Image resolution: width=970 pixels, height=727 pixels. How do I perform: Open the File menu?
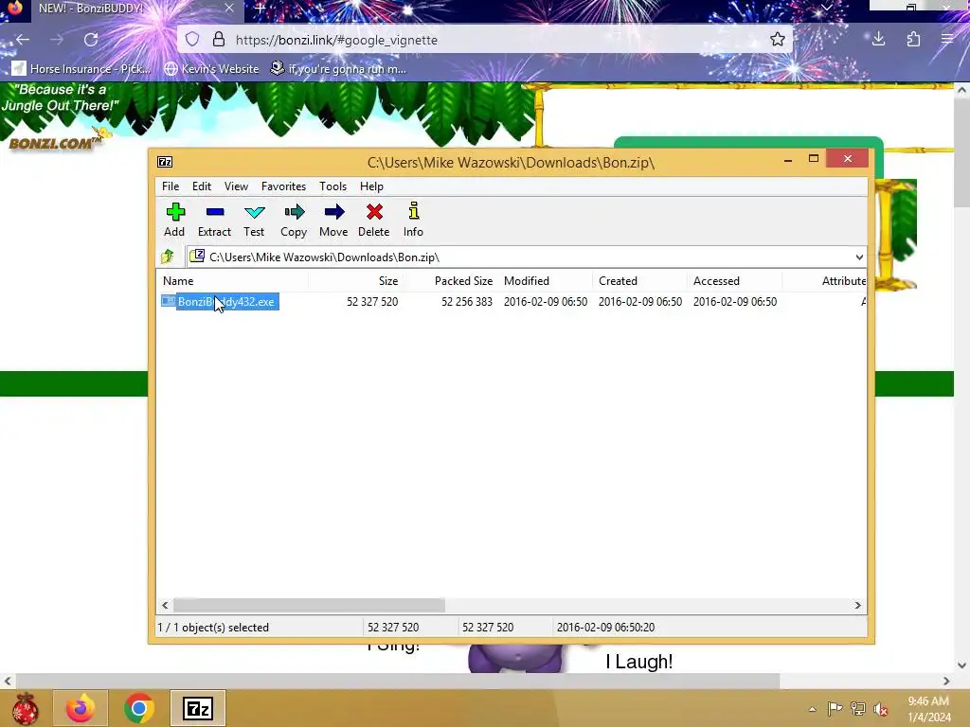(171, 186)
